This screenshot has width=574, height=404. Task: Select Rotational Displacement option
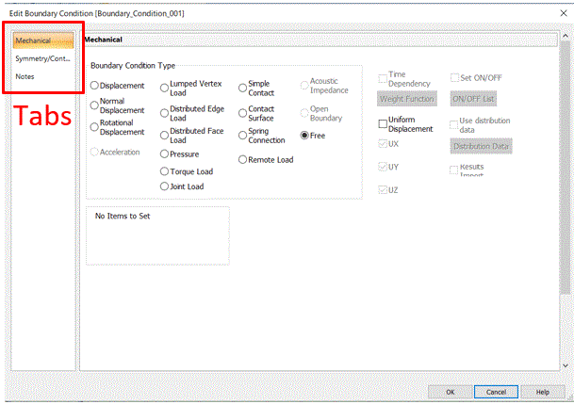click(x=94, y=125)
